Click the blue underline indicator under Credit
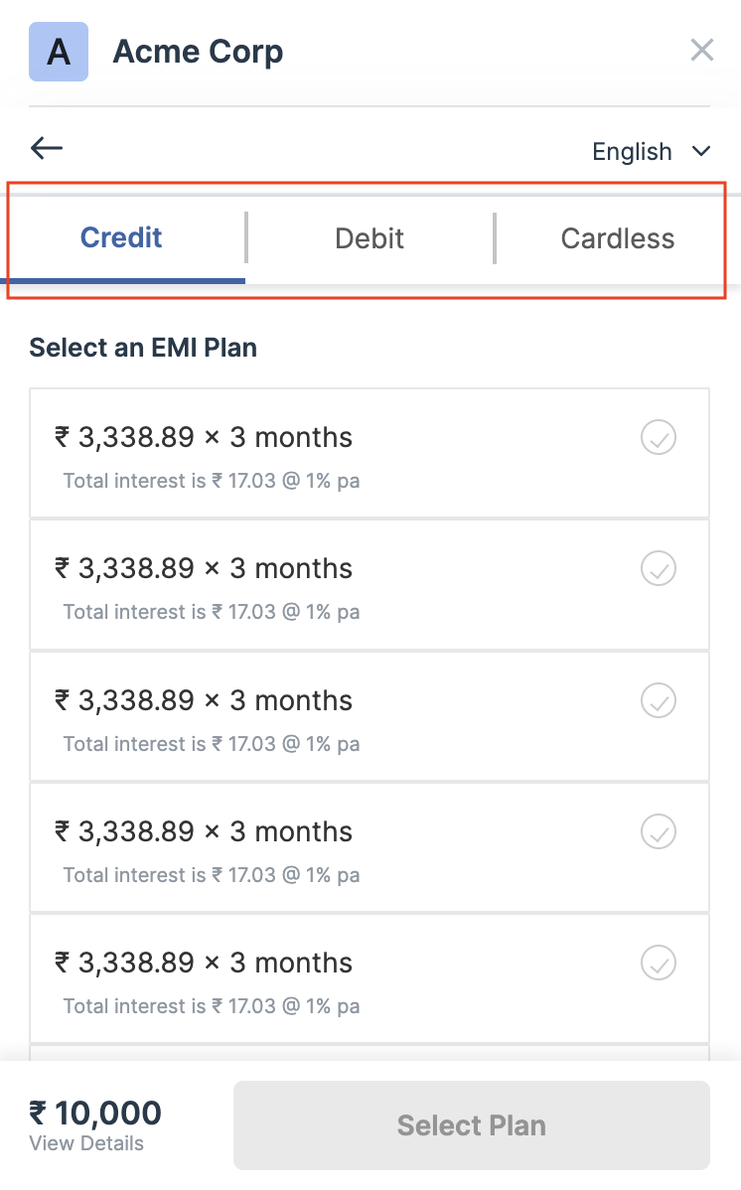 (x=121, y=280)
